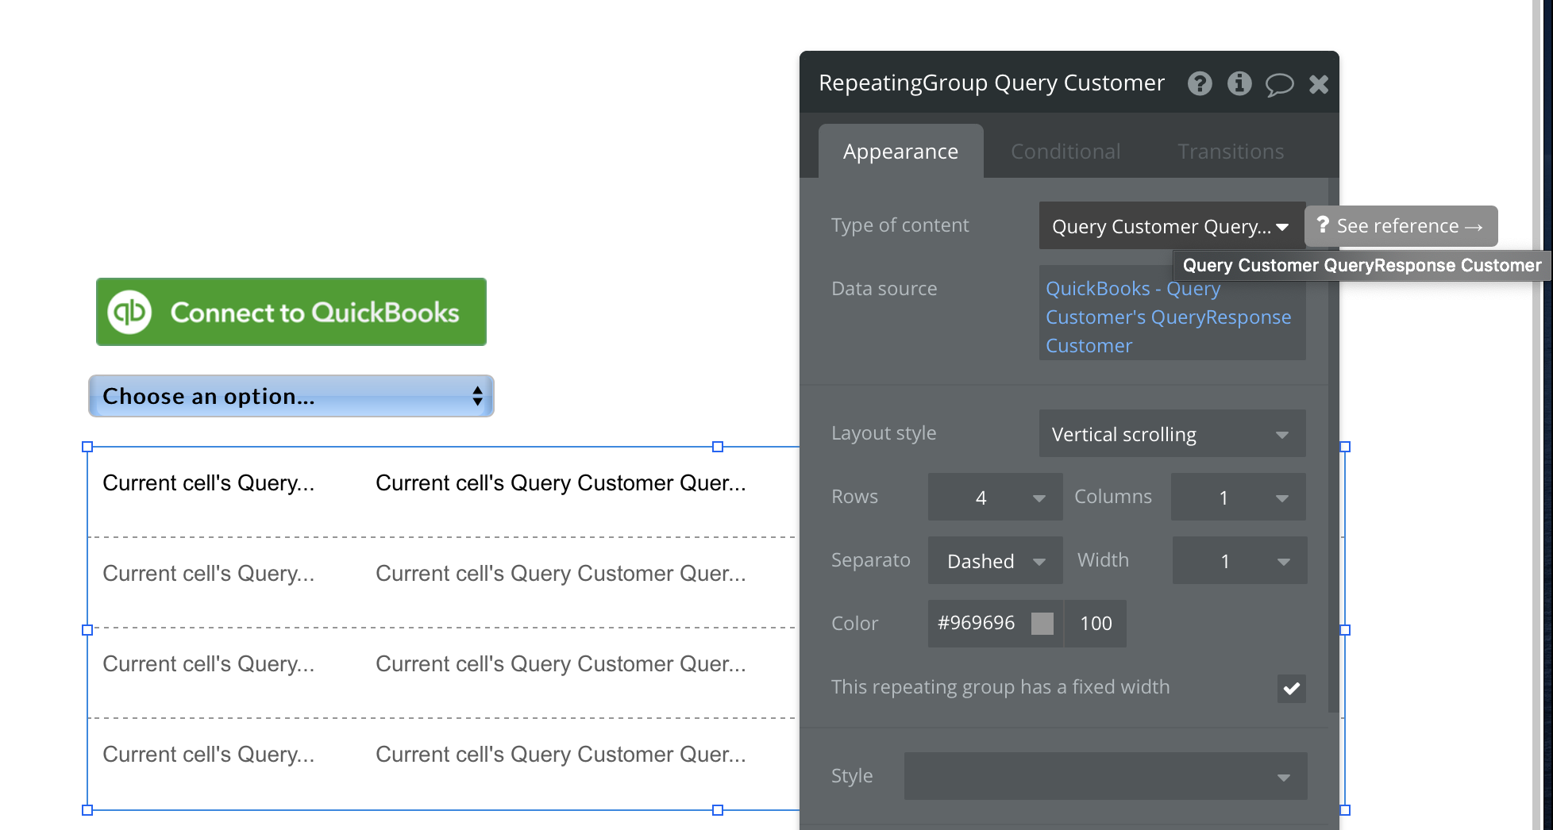The width and height of the screenshot is (1553, 830).
Task: Click the Data source label
Action: pos(884,289)
